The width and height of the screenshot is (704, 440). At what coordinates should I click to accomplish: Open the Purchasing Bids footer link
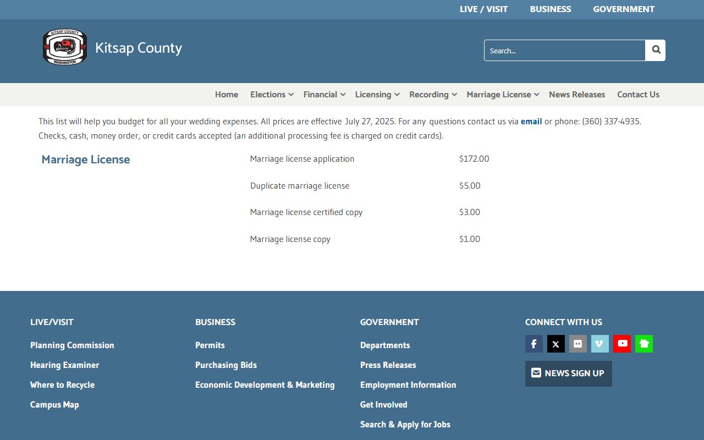[x=226, y=365]
